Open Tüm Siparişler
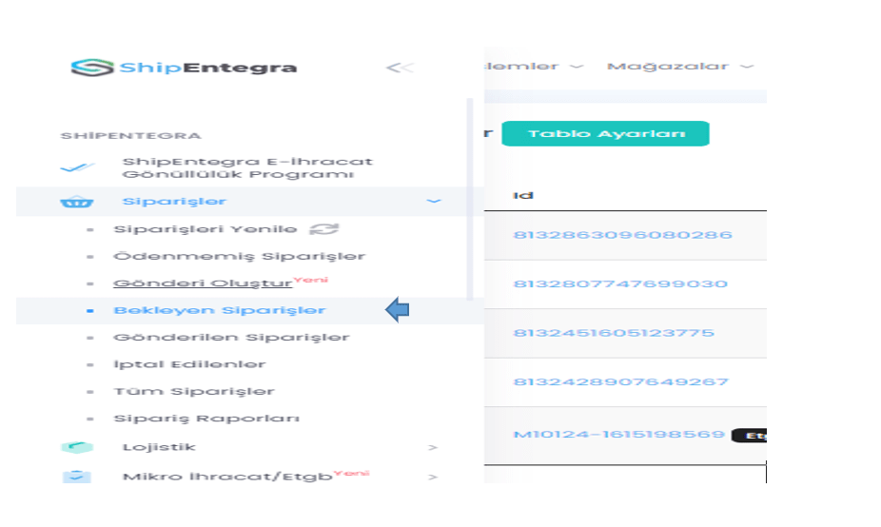 click(194, 391)
